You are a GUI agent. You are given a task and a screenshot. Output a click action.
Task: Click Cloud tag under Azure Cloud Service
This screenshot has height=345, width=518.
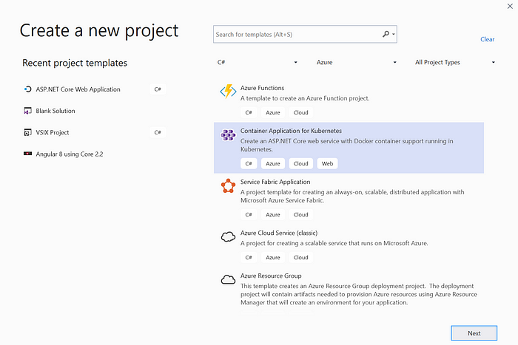300,258
